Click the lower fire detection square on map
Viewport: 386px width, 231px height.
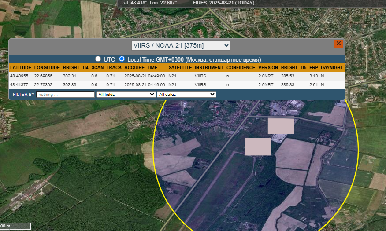(x=258, y=147)
